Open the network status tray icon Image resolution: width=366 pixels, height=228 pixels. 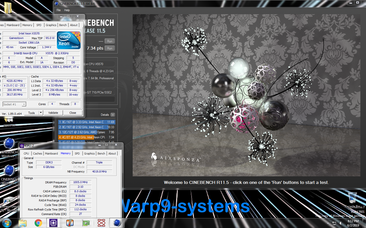click(334, 223)
